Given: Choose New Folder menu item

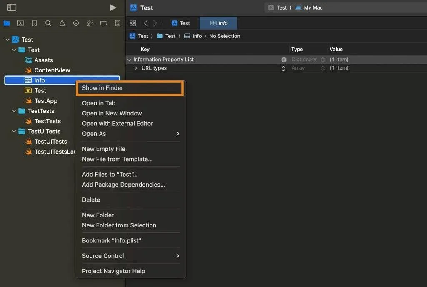Looking at the screenshot, I should (131, 215).
